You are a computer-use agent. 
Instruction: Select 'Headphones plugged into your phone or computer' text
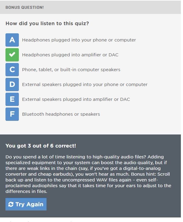click(79, 40)
